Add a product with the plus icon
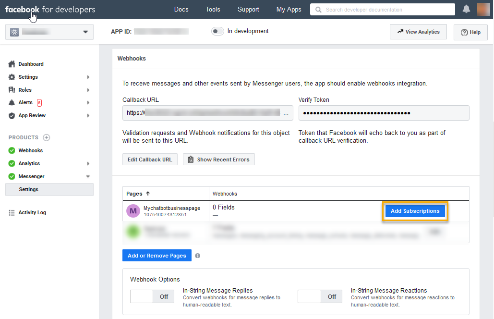The height and width of the screenshot is (319, 494). point(46,137)
